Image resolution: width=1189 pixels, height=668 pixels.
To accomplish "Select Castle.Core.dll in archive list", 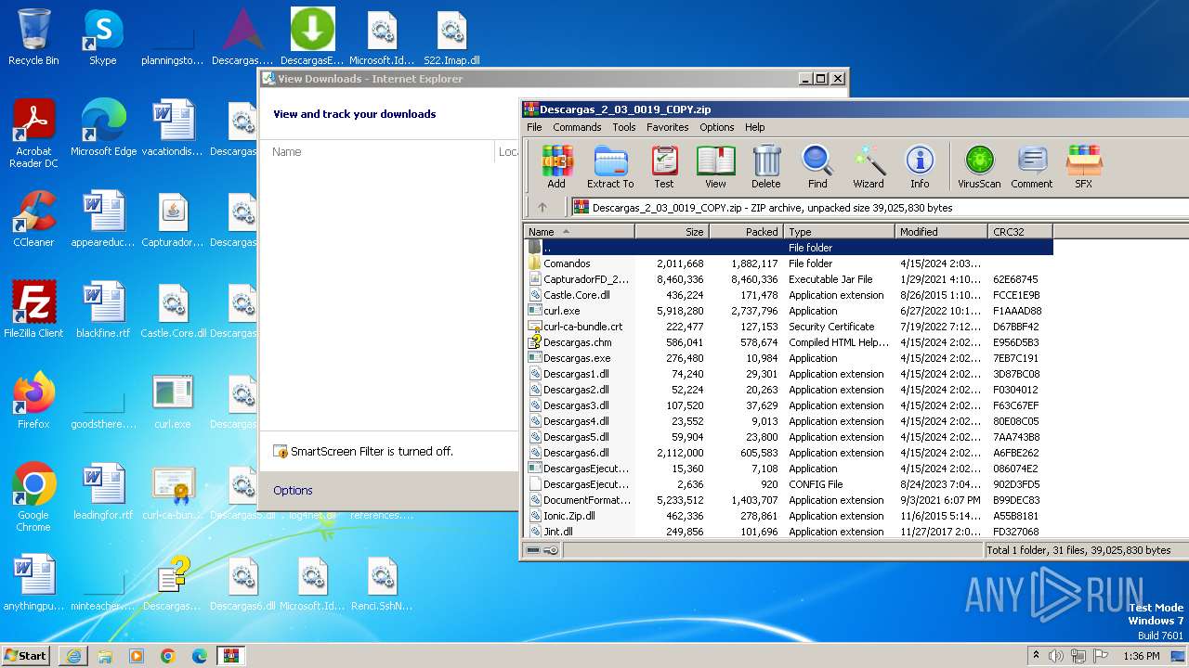I will pyautogui.click(x=789, y=295).
